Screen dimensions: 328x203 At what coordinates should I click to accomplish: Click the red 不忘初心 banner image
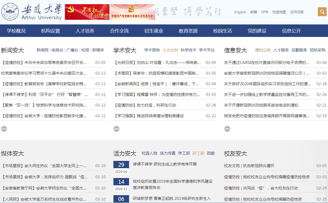87,12
